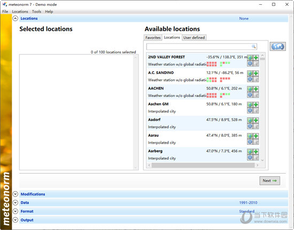Select the Aarau row name
This screenshot has width=294, height=230.
coord(153,136)
